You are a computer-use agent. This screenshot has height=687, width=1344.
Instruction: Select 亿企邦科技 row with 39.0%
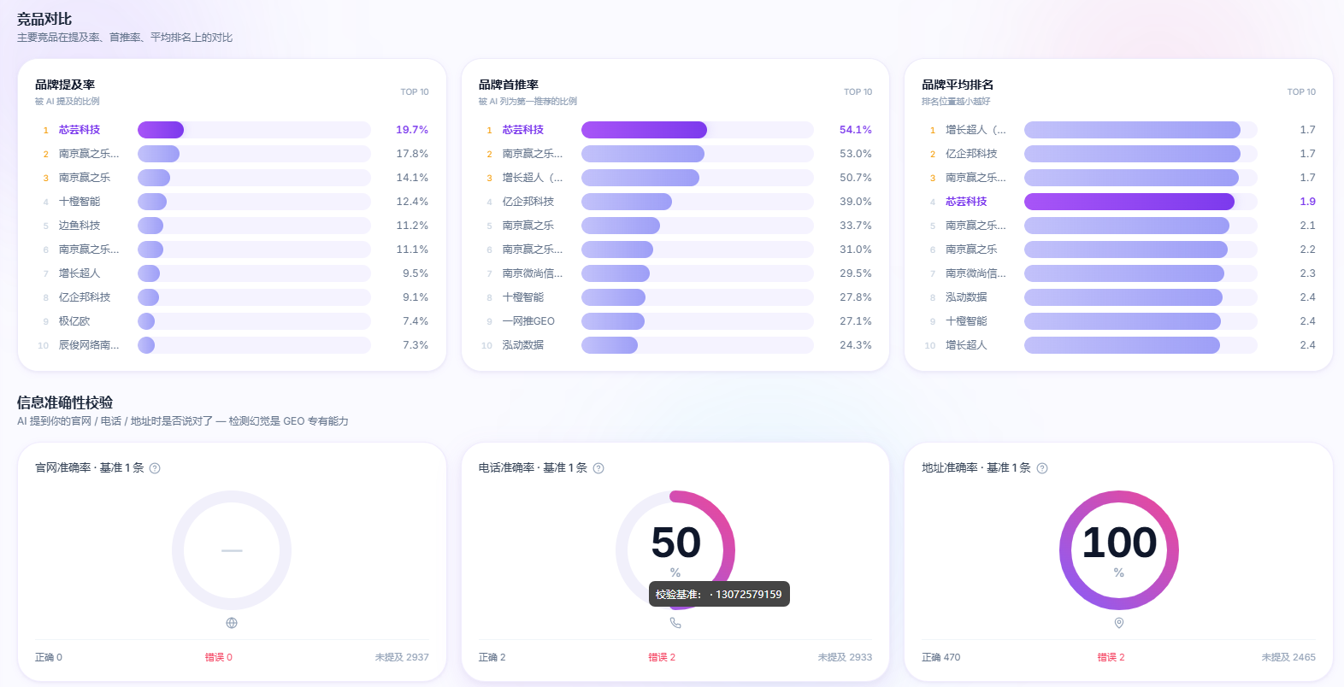click(x=675, y=202)
